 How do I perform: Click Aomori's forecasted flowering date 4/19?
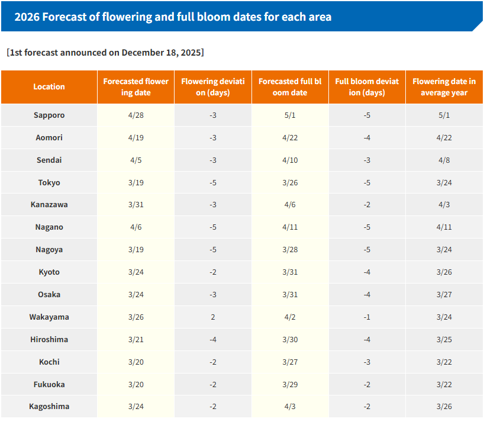point(135,138)
